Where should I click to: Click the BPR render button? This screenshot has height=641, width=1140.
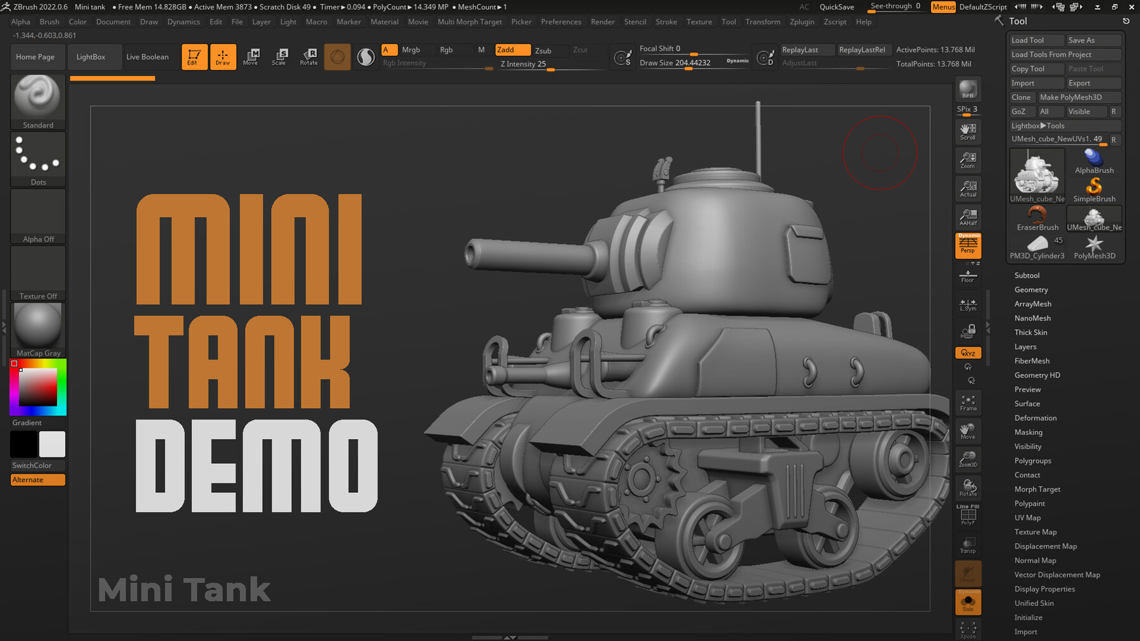[968, 89]
